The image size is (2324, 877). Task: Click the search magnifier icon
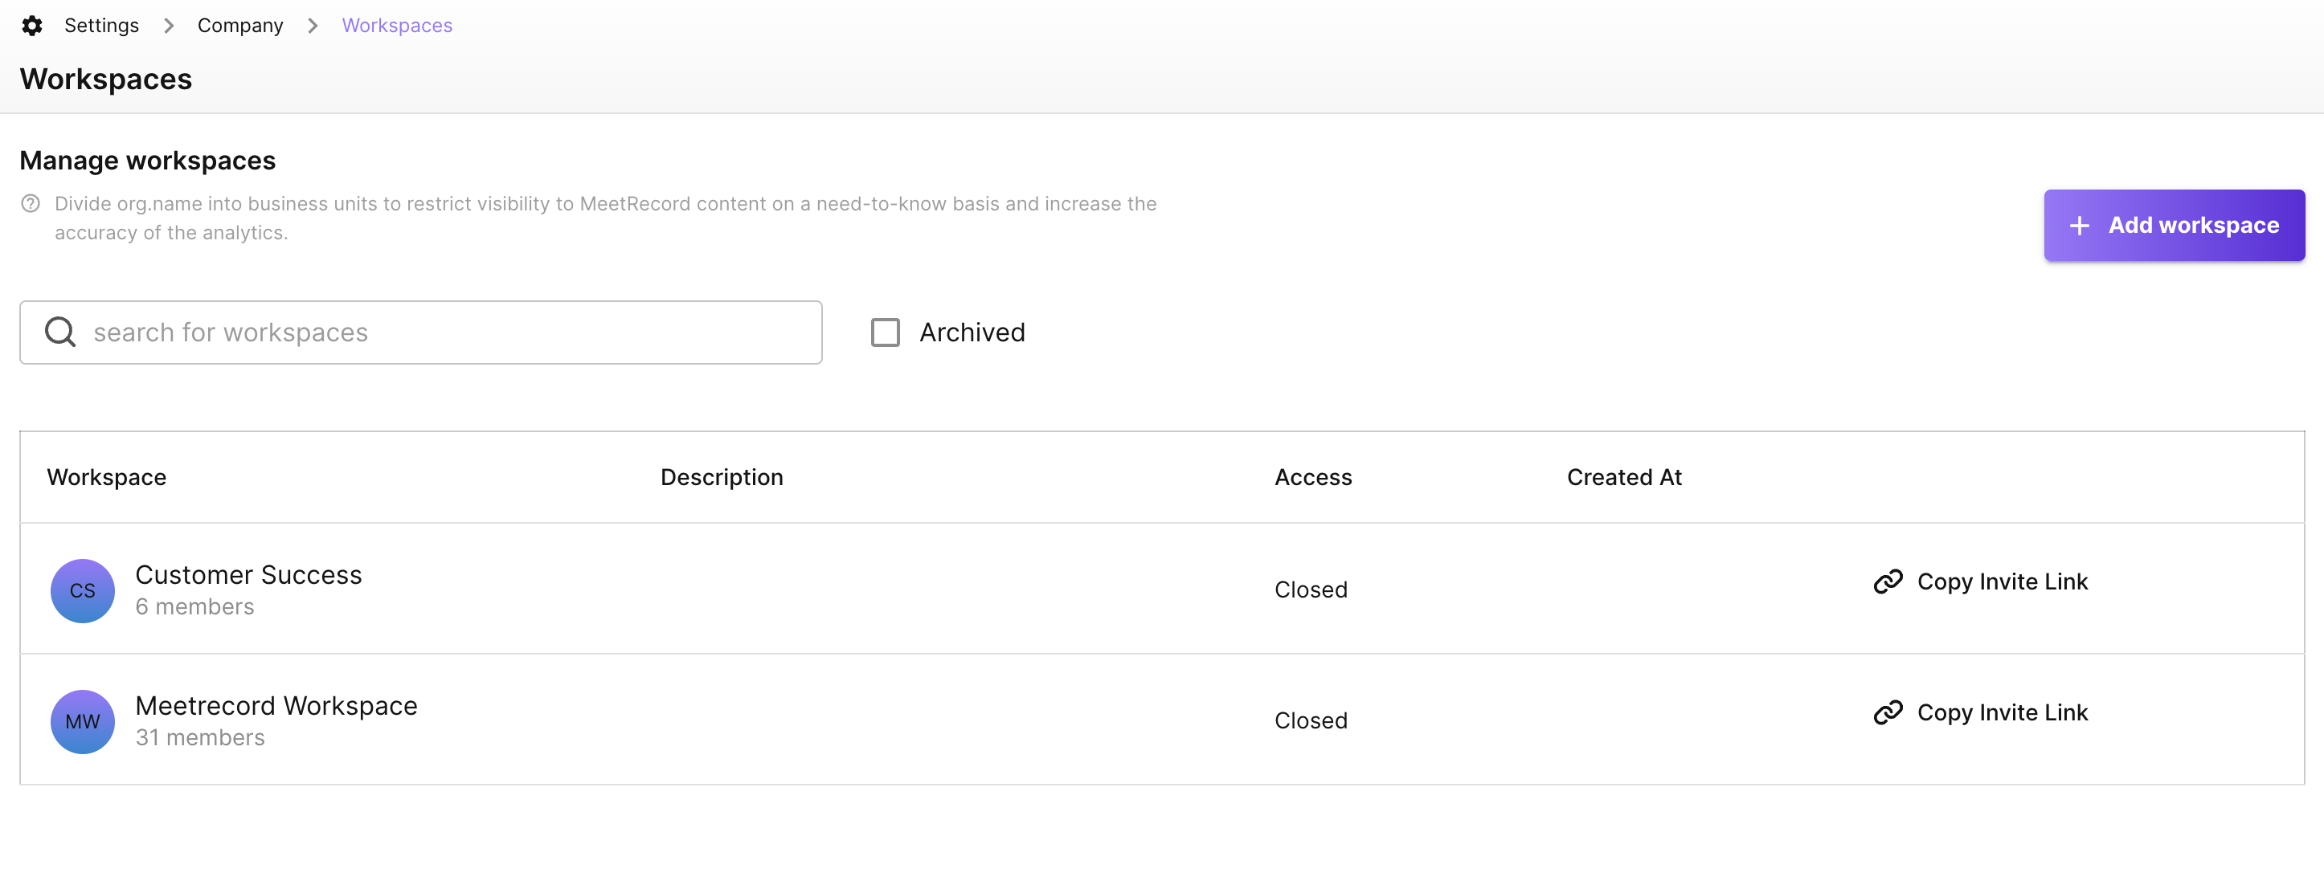(60, 332)
